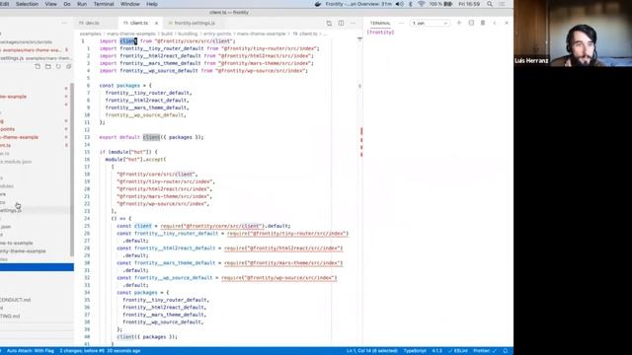Refresh the Explorer file tree
The image size is (632, 355).
click(58, 66)
